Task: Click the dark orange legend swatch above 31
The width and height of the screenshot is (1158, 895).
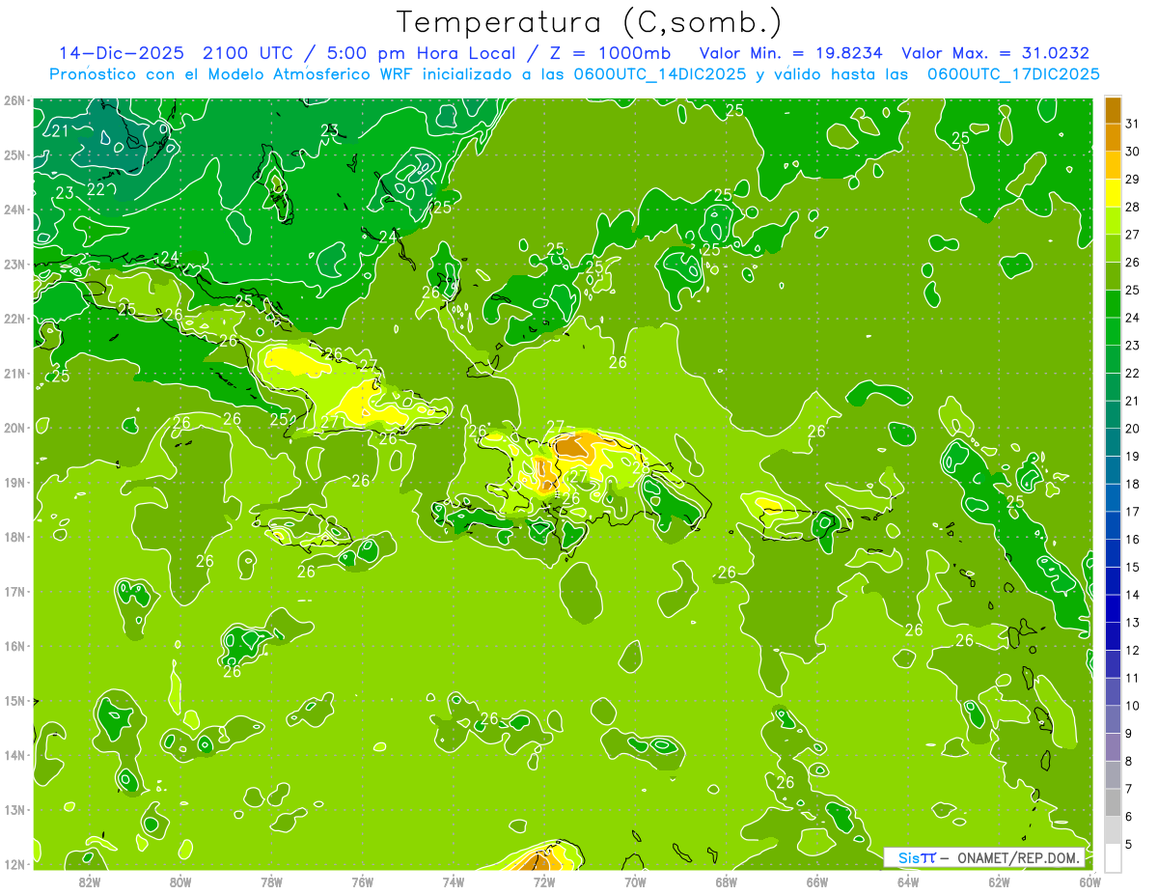Action: tap(1113, 110)
